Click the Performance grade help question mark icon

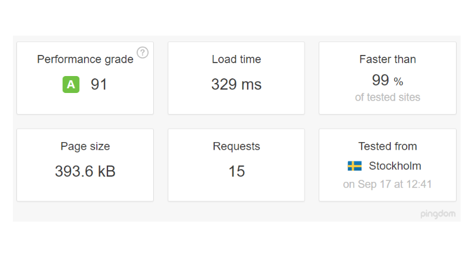click(143, 53)
